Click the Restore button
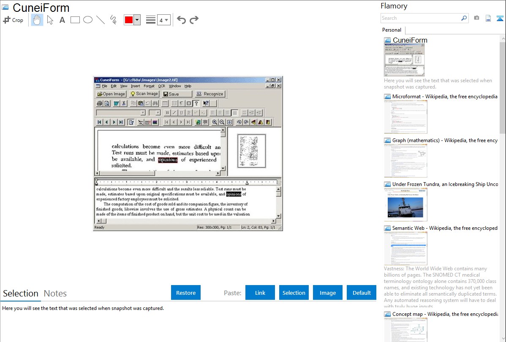 [x=186, y=293]
